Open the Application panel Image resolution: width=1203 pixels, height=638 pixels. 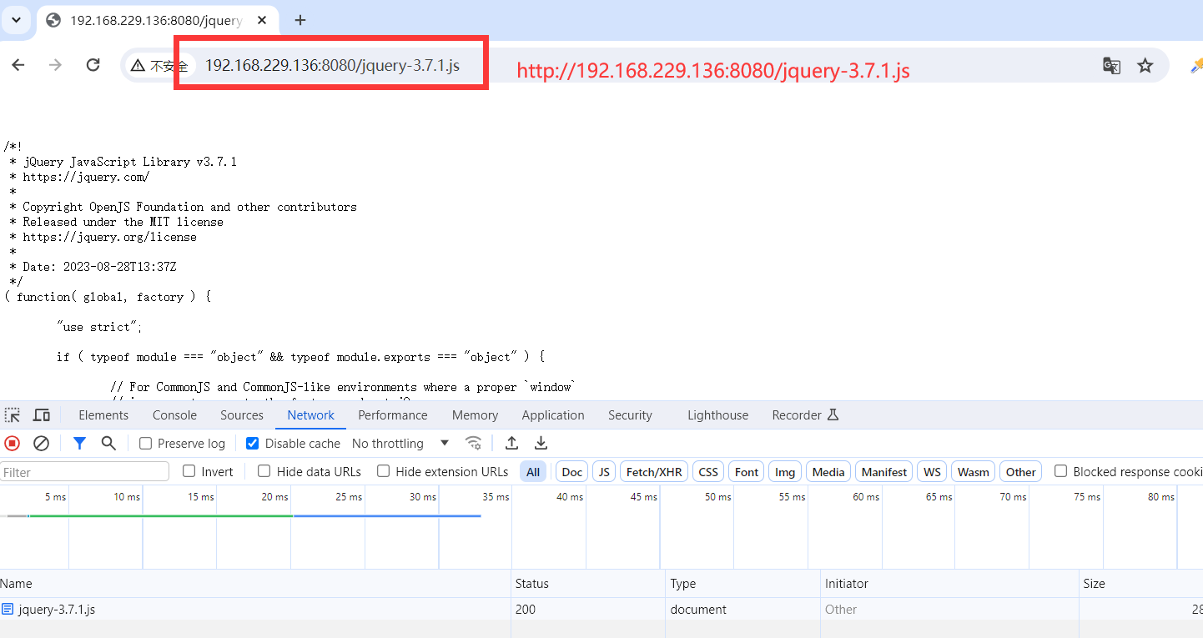[x=553, y=415]
